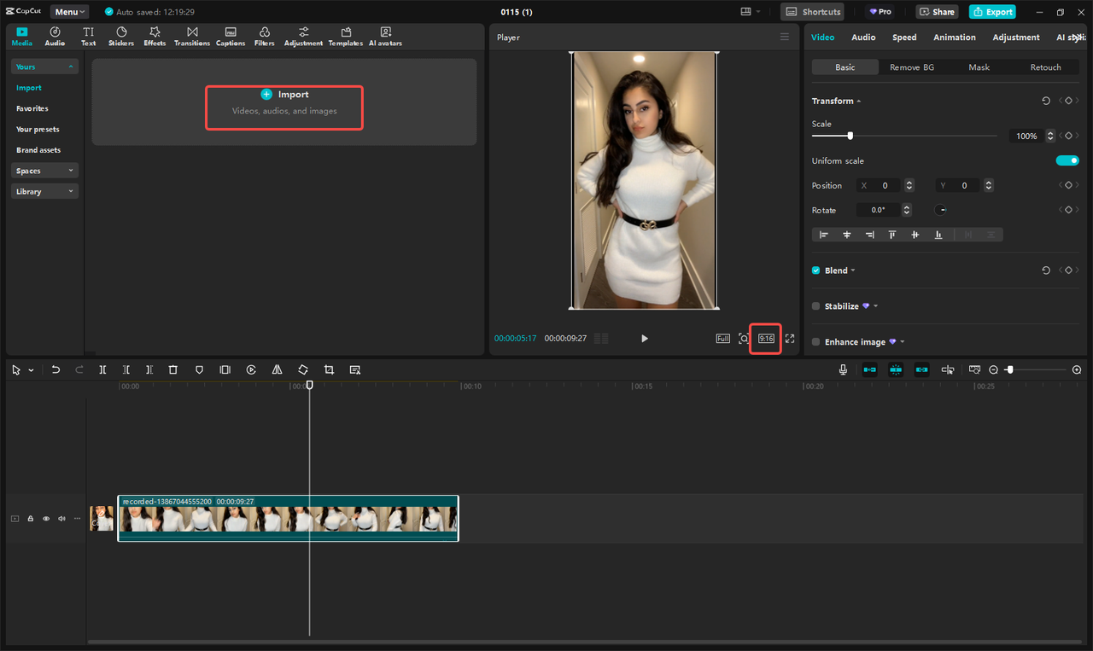This screenshot has height=651, width=1093.
Task: Open the Captions panel
Action: (x=230, y=36)
